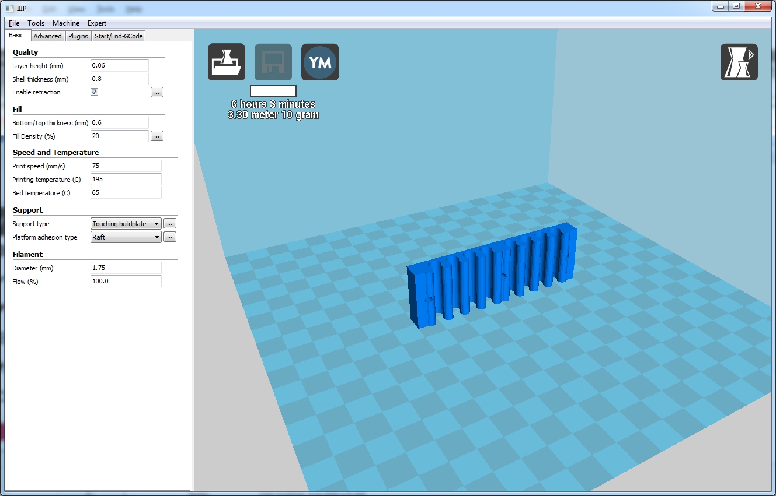
Task: Click the filament Diameter input field
Action: coord(126,268)
